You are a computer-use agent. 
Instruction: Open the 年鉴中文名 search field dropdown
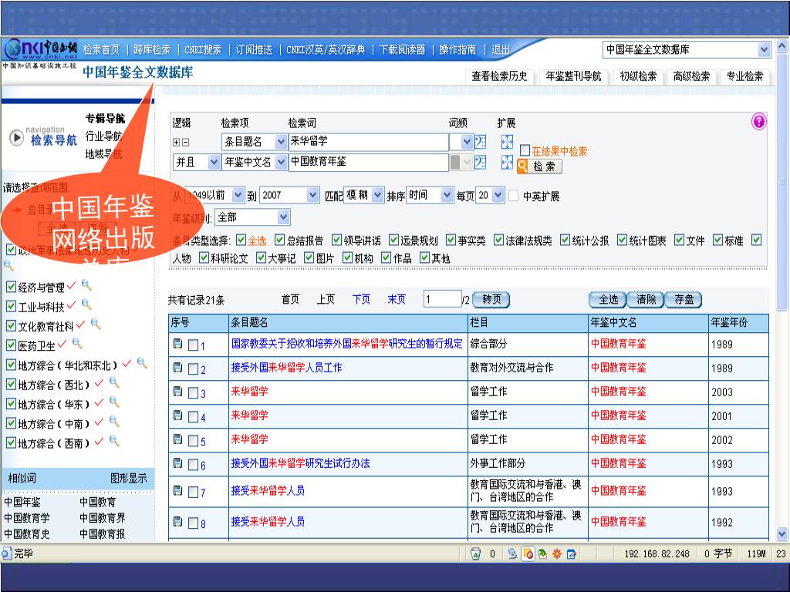tap(281, 162)
